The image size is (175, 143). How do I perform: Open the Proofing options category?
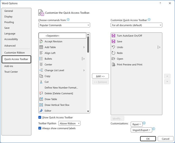16,22
